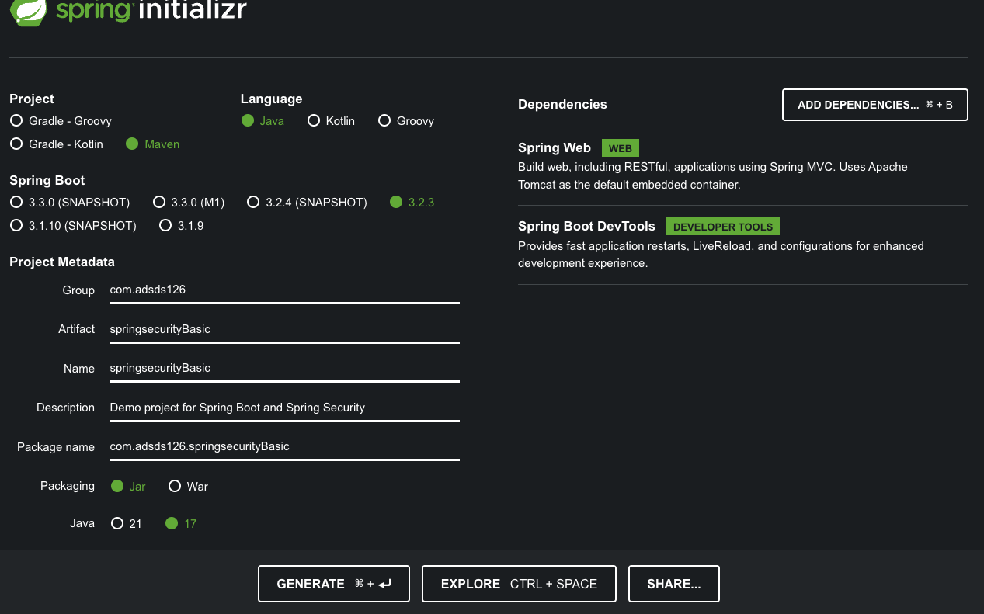Generate the project zip
The height and width of the screenshot is (614, 984).
[334, 584]
